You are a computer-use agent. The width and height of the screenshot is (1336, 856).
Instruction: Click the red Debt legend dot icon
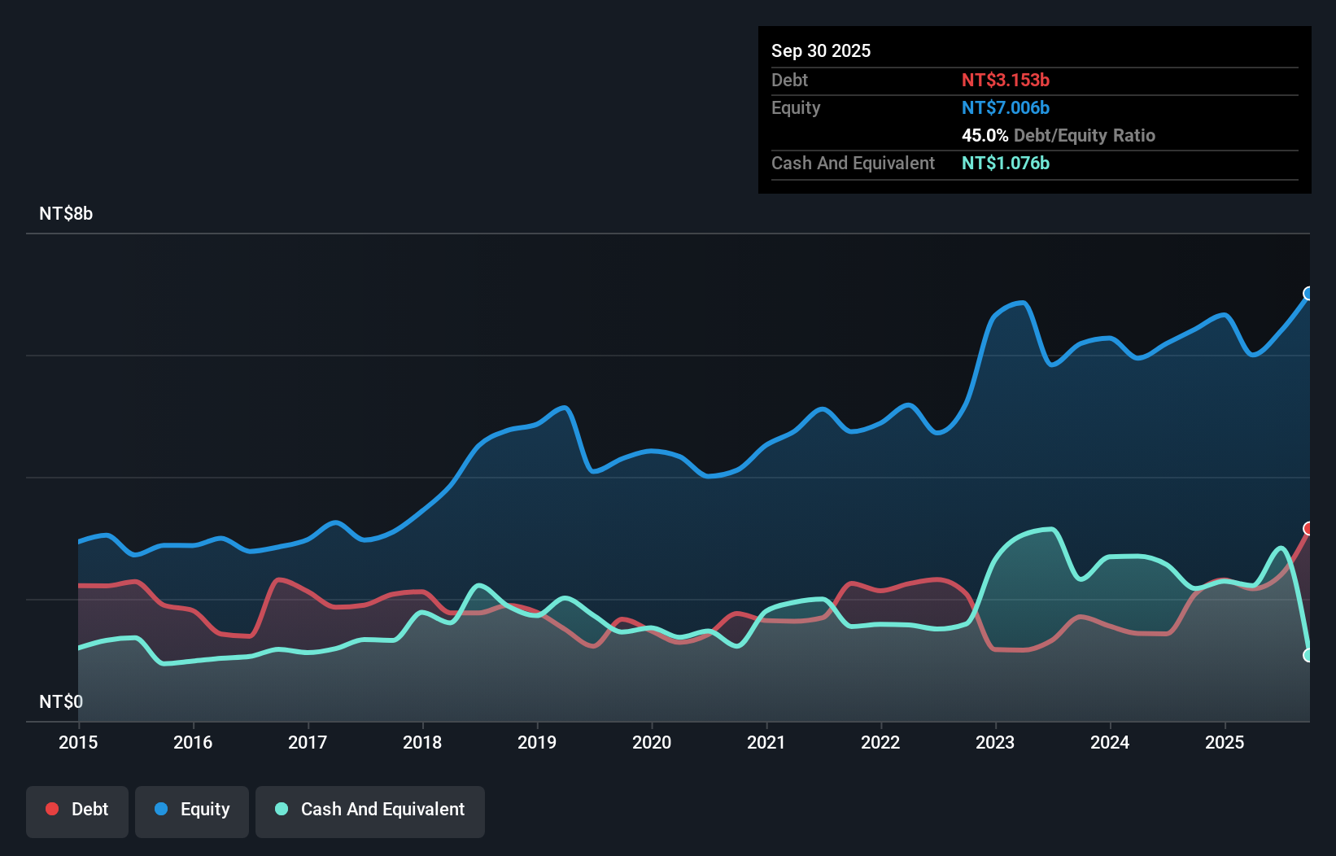(x=51, y=809)
